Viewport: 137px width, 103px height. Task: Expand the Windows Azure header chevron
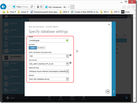pyautogui.click(x=27, y=17)
